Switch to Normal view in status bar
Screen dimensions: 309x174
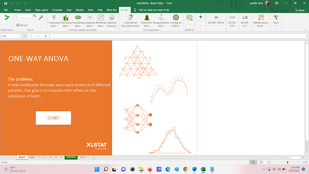point(253,162)
